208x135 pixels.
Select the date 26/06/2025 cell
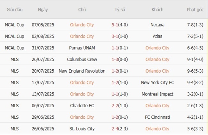click(x=43, y=129)
